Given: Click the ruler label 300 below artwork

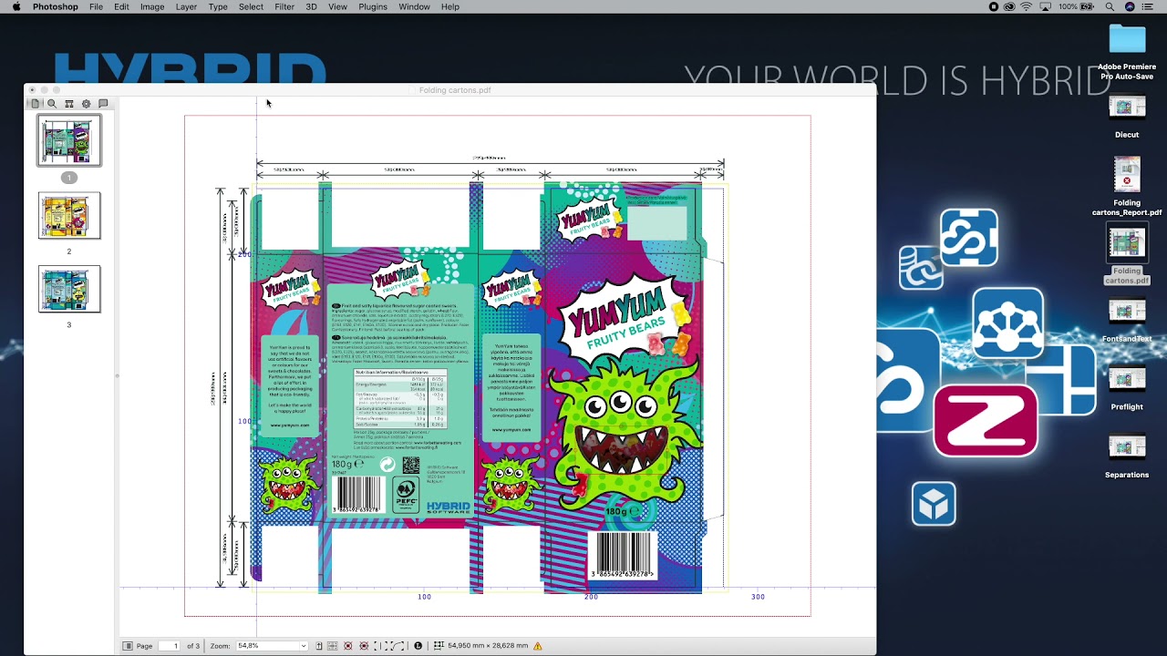Looking at the screenshot, I should point(758,597).
